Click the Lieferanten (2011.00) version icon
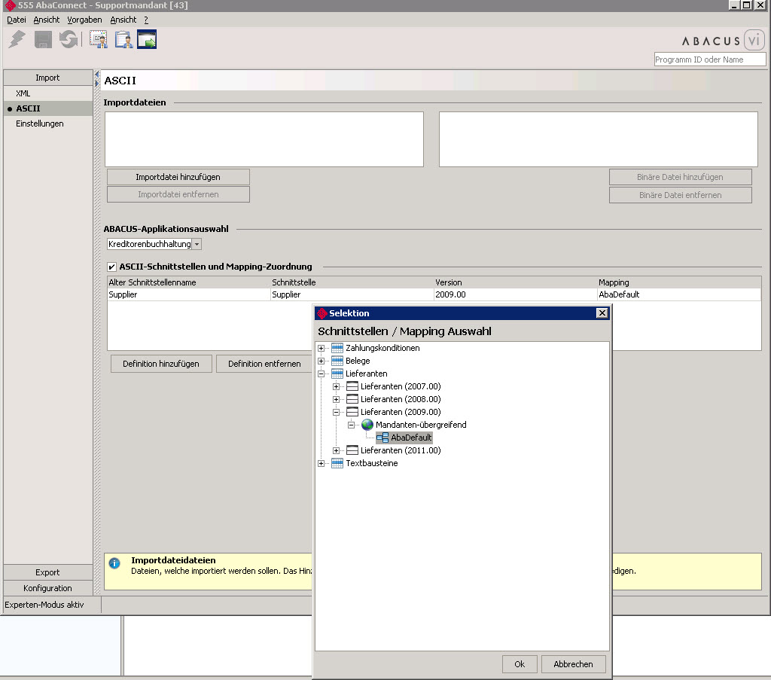 (352, 450)
